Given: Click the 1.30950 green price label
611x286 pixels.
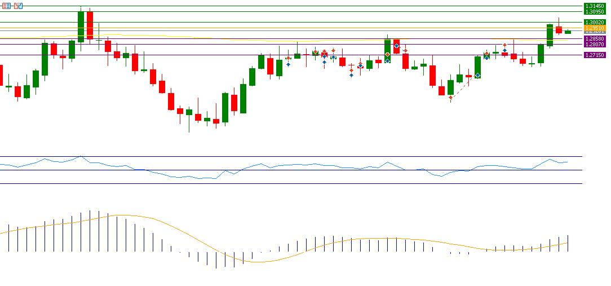Looking at the screenshot, I should [594, 11].
